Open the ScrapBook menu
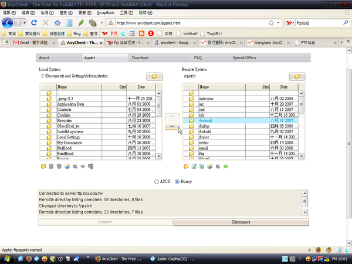The height and width of the screenshot is (264, 352). click(106, 13)
